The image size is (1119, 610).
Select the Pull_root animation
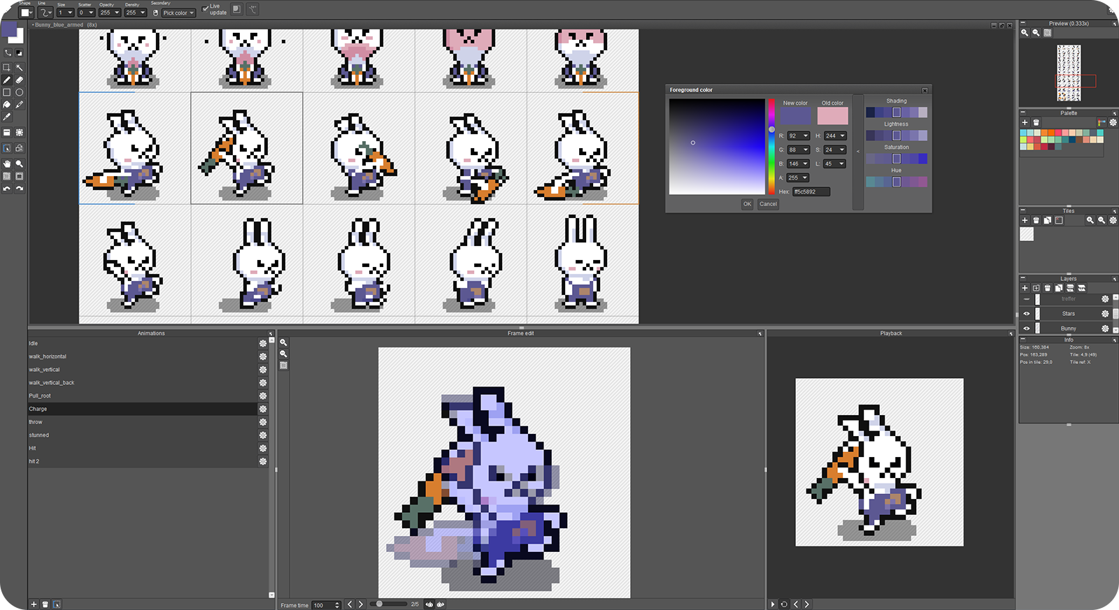pos(143,395)
